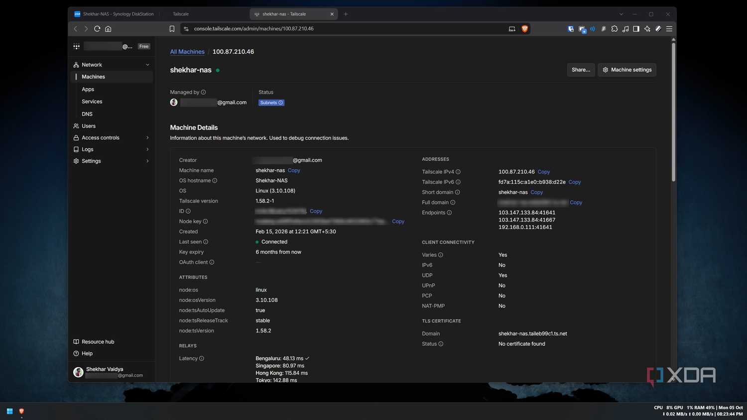The width and height of the screenshot is (747, 420).
Task: Click the info icon beside OS hostname
Action: click(215, 181)
